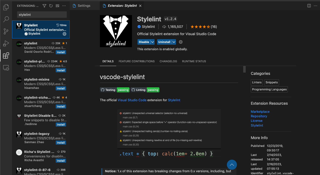Viewport: 320px width, 175px height.
Task: Expand the Uninstall button dropdown arrow
Action: (174, 42)
